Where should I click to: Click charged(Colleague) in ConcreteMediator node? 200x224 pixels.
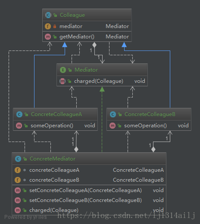tap(54, 210)
